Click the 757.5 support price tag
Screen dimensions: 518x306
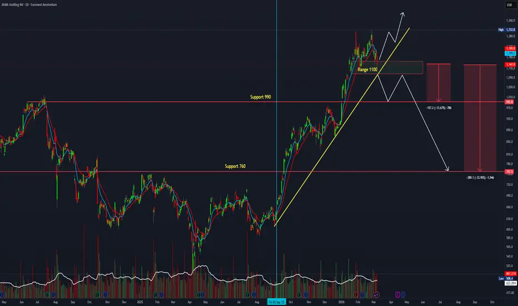coord(510,172)
